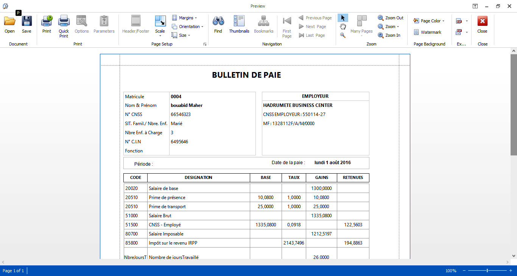Jump to the Next Page
Screen dimensions: 517x276
click(x=312, y=27)
